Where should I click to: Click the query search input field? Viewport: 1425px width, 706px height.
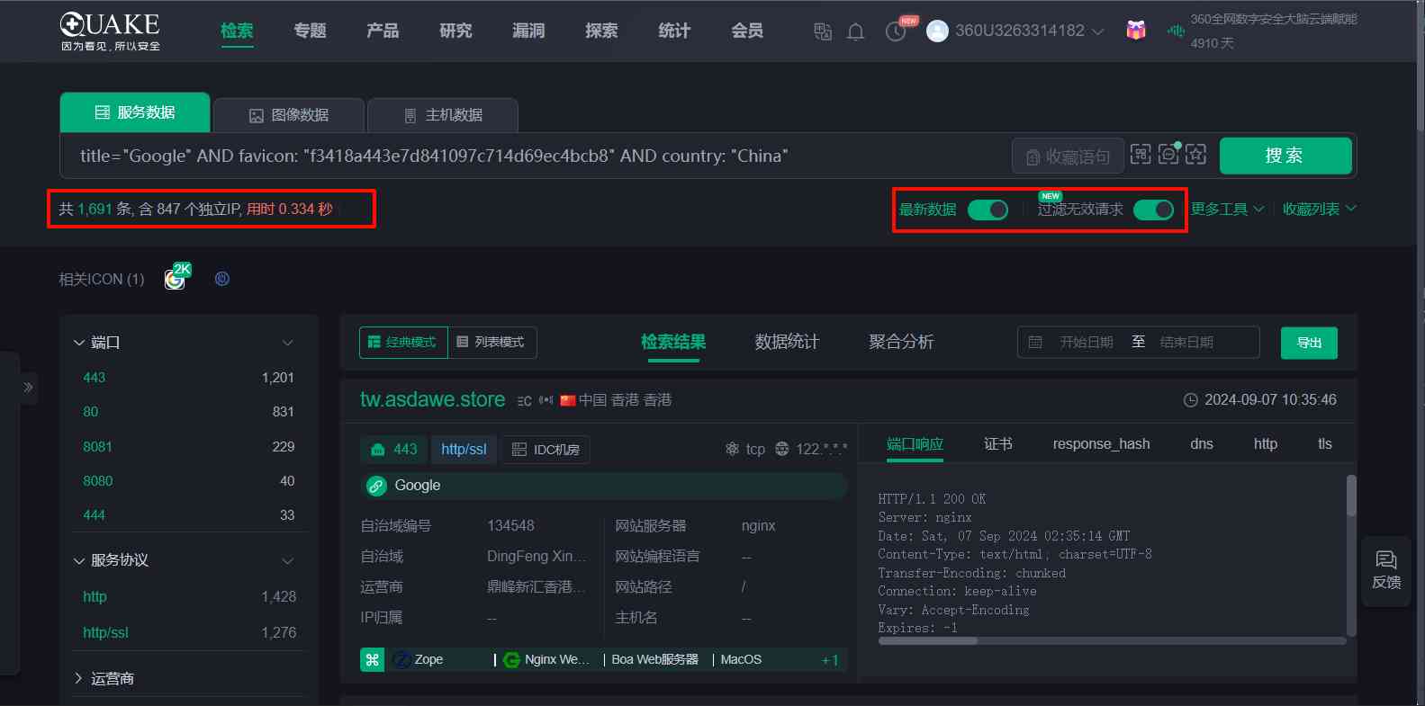(x=536, y=156)
